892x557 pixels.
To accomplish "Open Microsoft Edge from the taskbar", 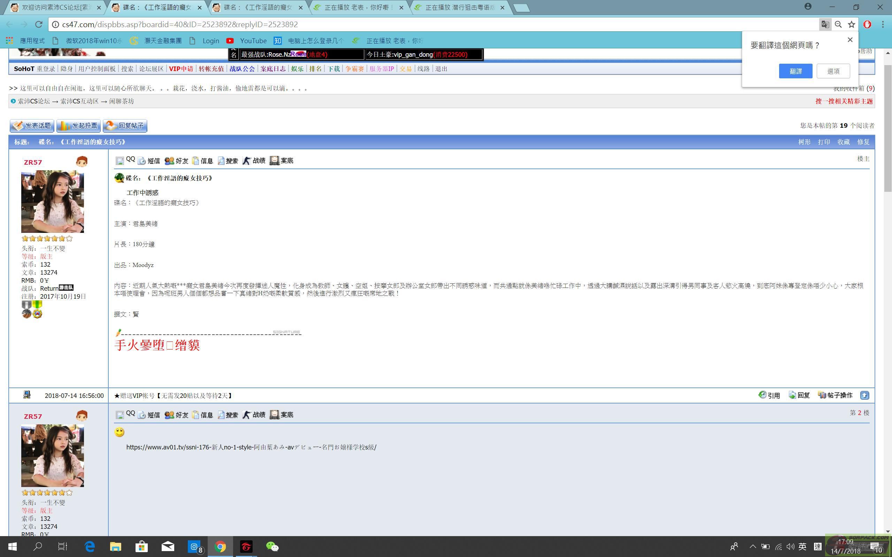I will [90, 547].
